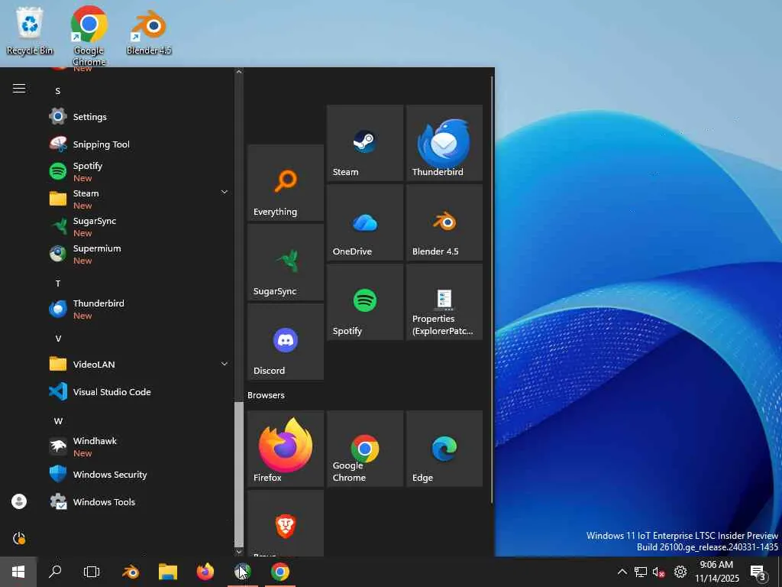The image size is (782, 587).
Task: Open the Start menu power button
Action: pos(19,538)
